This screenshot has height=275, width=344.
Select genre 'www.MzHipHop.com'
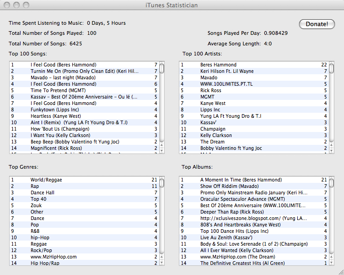(85, 257)
